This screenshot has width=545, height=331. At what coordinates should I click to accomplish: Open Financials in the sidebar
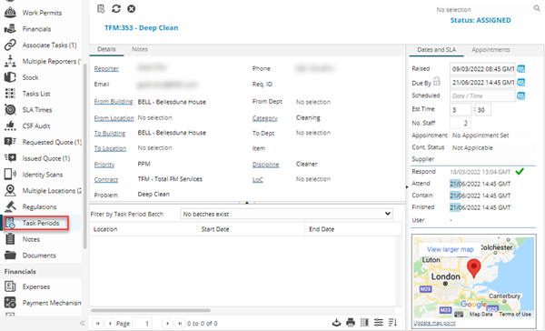36,29
